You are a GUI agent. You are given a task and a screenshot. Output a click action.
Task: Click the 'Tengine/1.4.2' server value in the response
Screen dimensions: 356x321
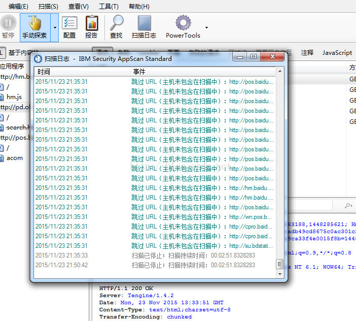[151, 296]
